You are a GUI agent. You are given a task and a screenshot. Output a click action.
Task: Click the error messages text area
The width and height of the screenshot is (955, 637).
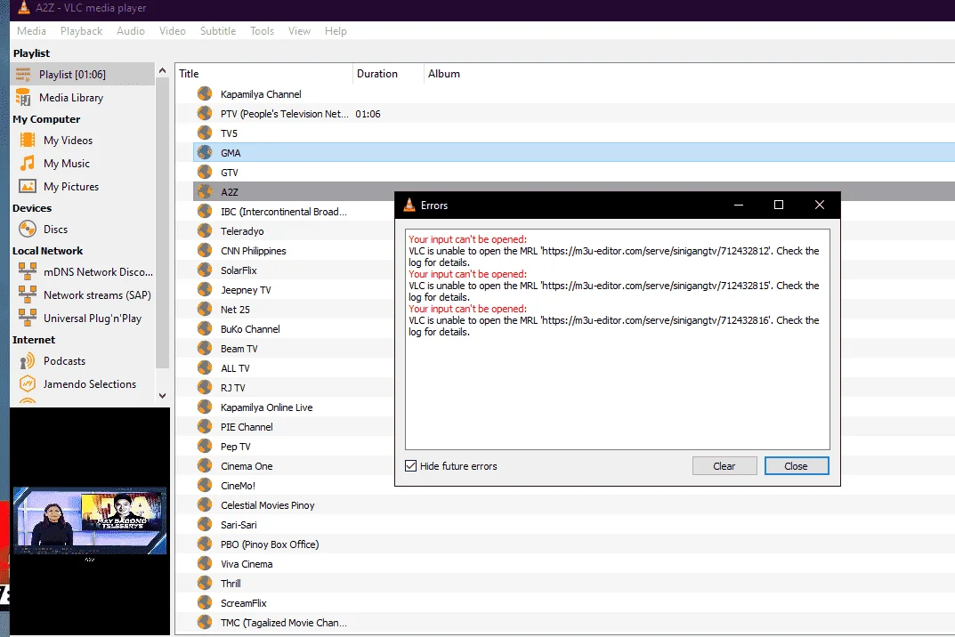pos(618,339)
